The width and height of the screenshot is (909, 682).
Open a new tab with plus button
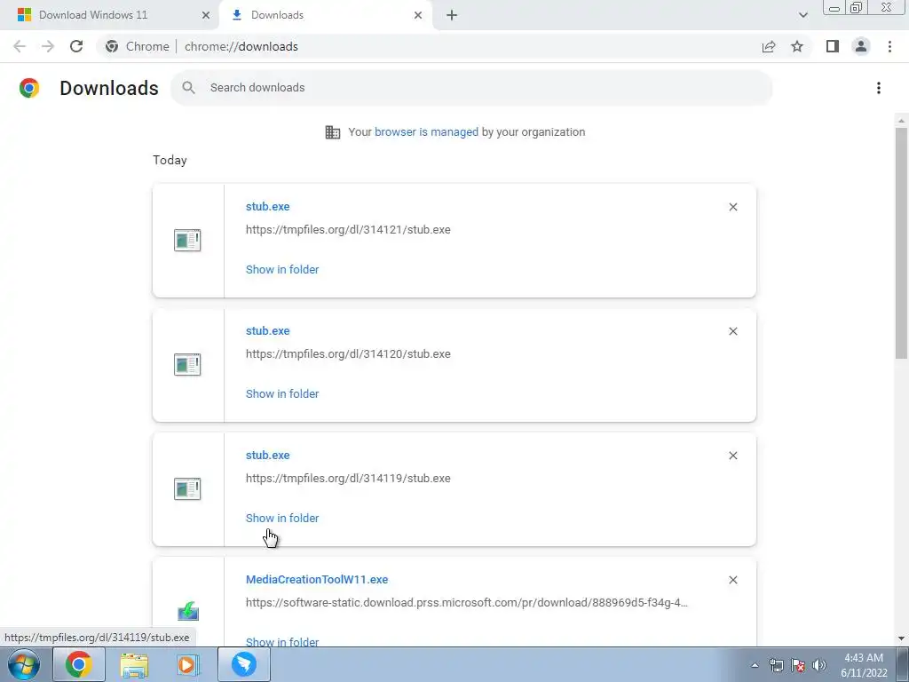(x=452, y=15)
